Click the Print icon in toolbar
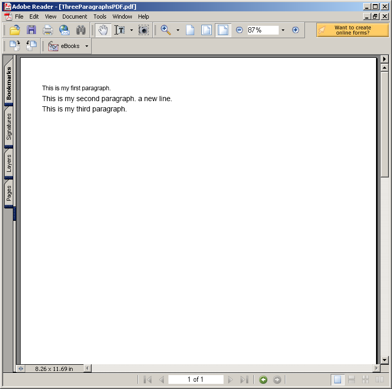The height and width of the screenshot is (389, 392). (48, 30)
